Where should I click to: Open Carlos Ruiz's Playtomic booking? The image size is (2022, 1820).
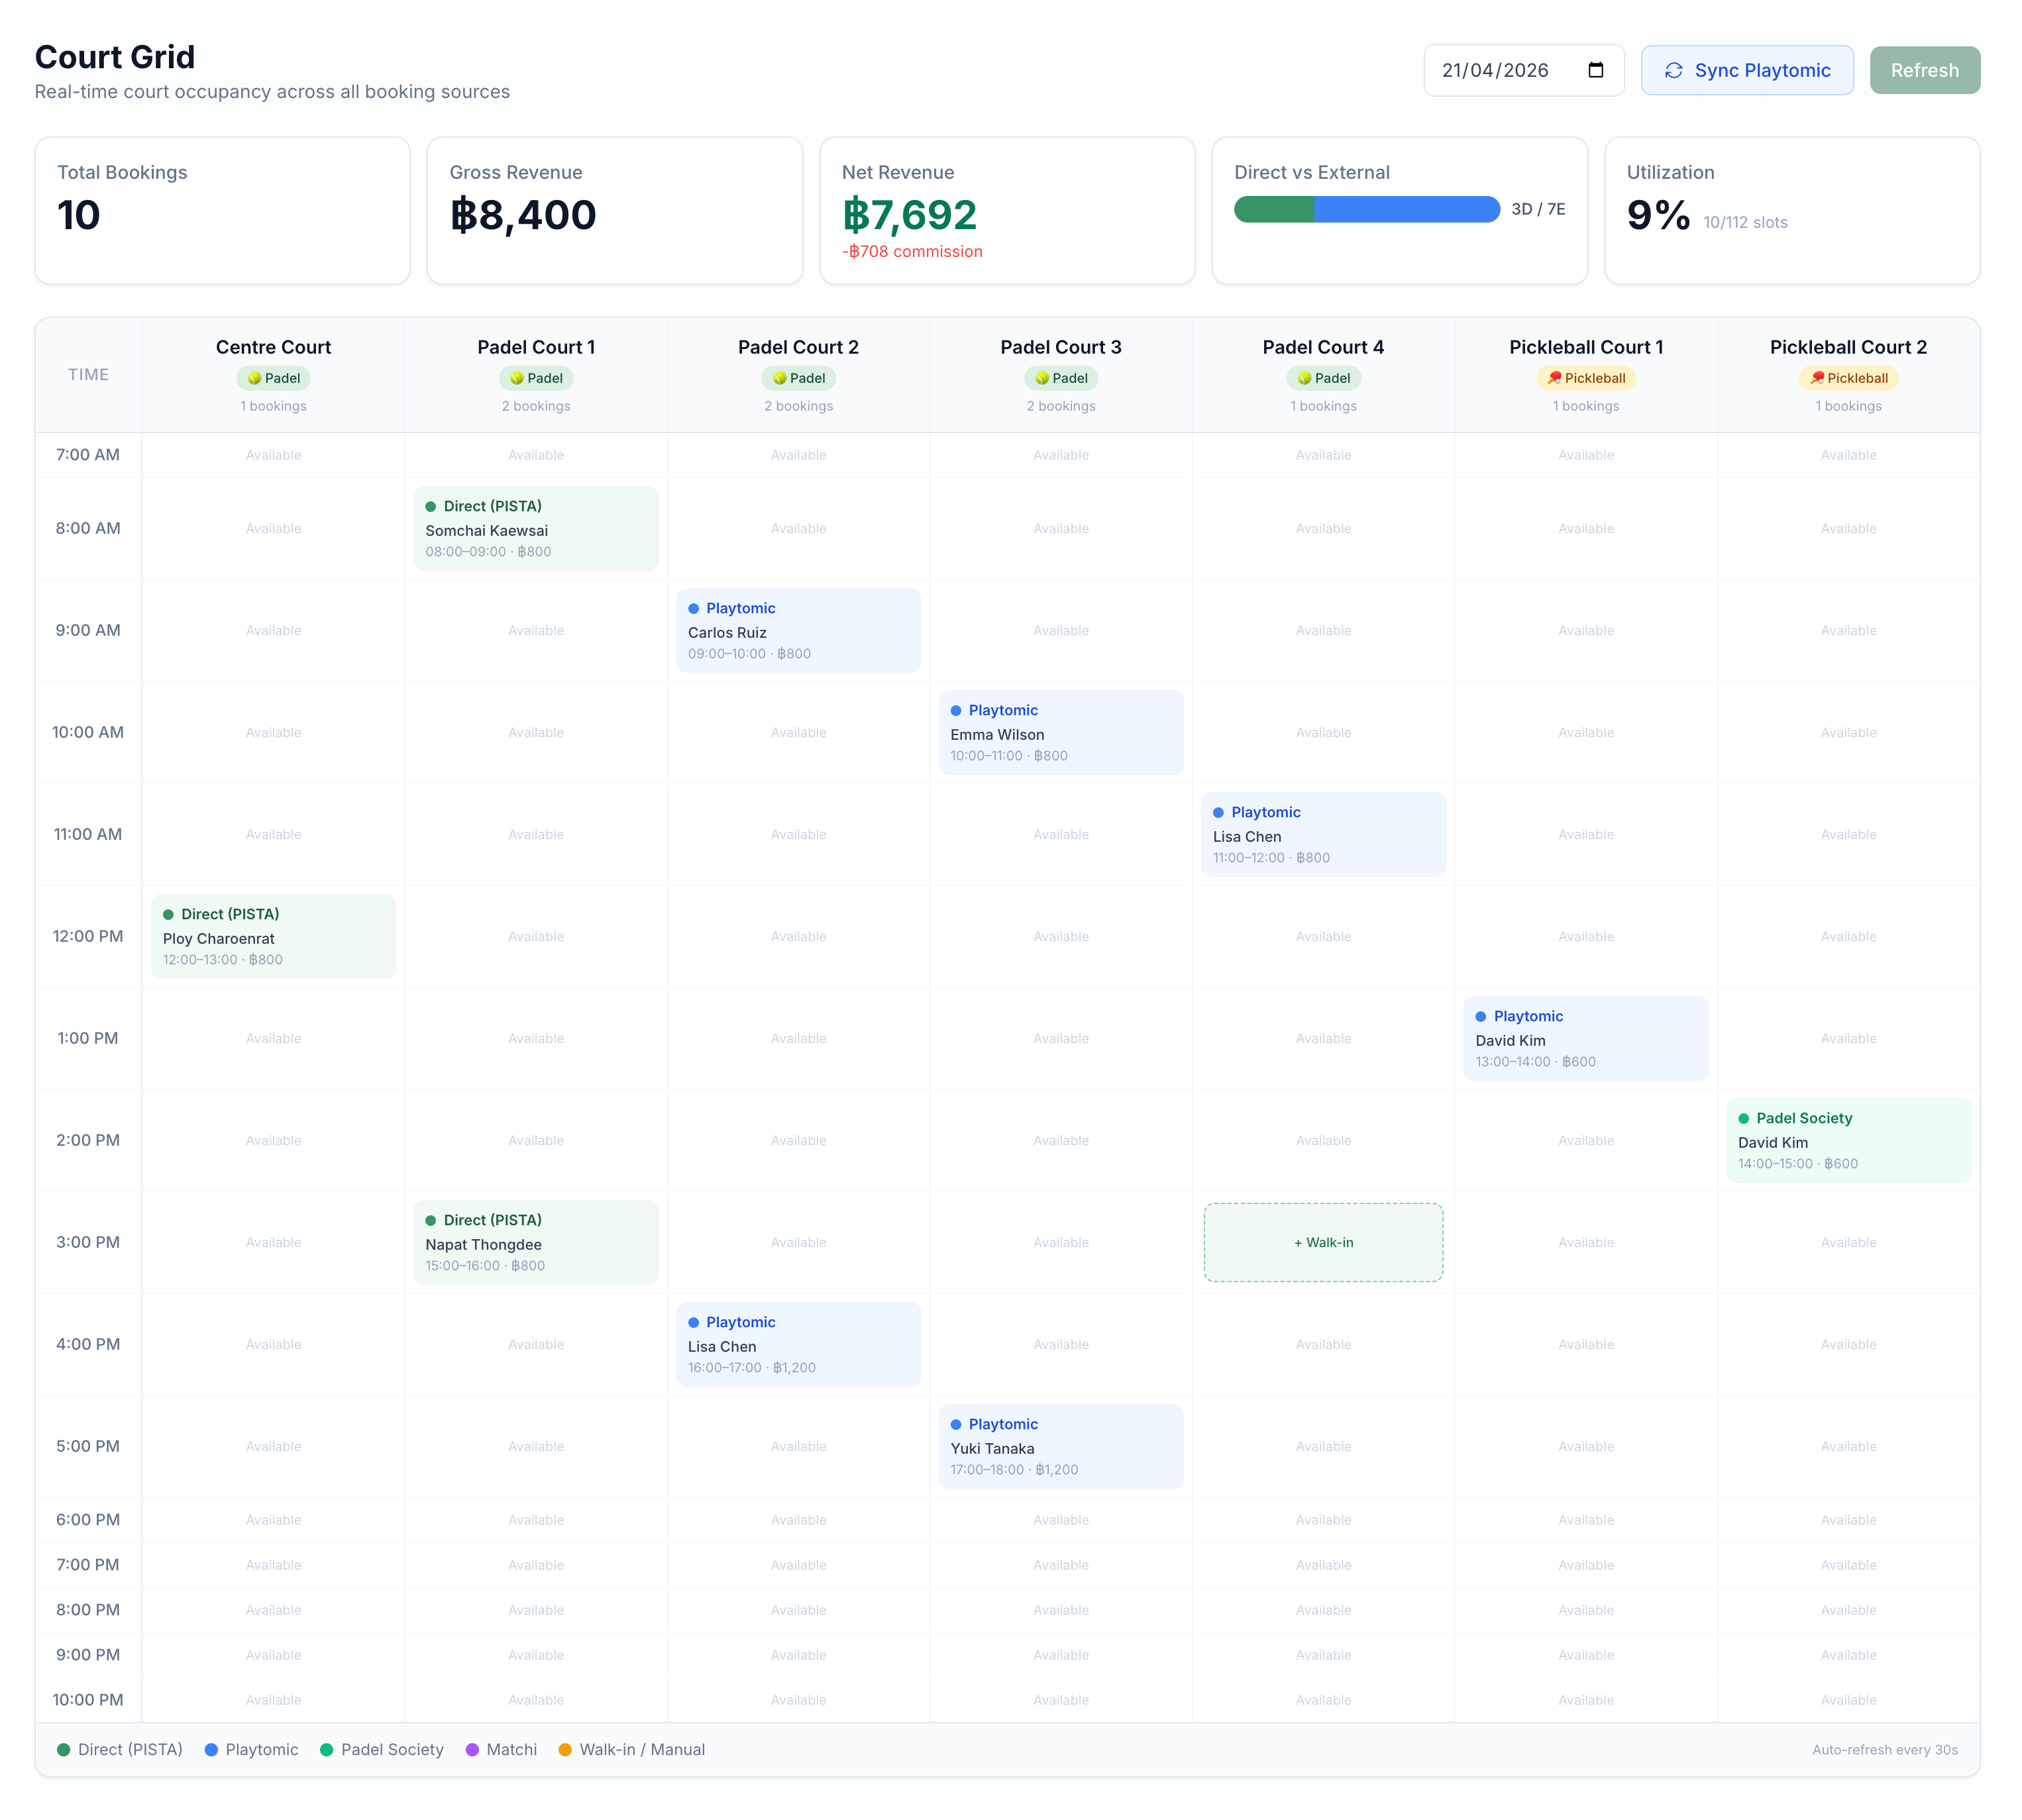click(798, 631)
